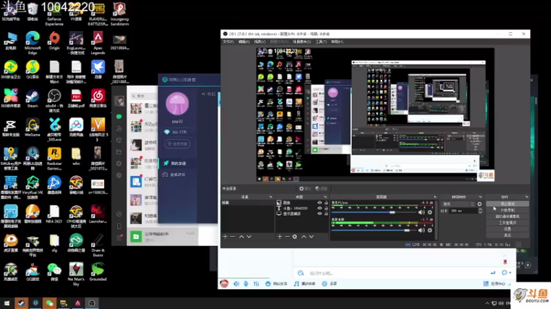Toggle visibility of the display capture source
Screen dimensions: 551x309
pyautogui.click(x=320, y=214)
